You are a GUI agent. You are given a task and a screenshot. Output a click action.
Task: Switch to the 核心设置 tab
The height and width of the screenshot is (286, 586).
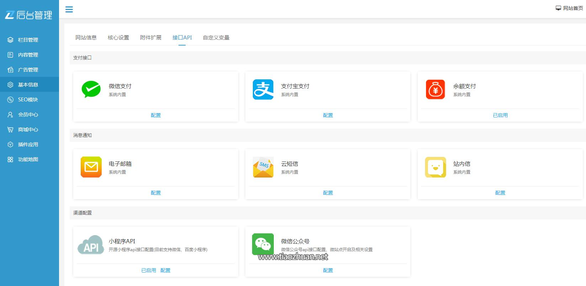(x=118, y=38)
